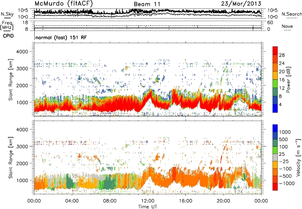Click the "−100" label on the Velocity colorbar

(285, 169)
